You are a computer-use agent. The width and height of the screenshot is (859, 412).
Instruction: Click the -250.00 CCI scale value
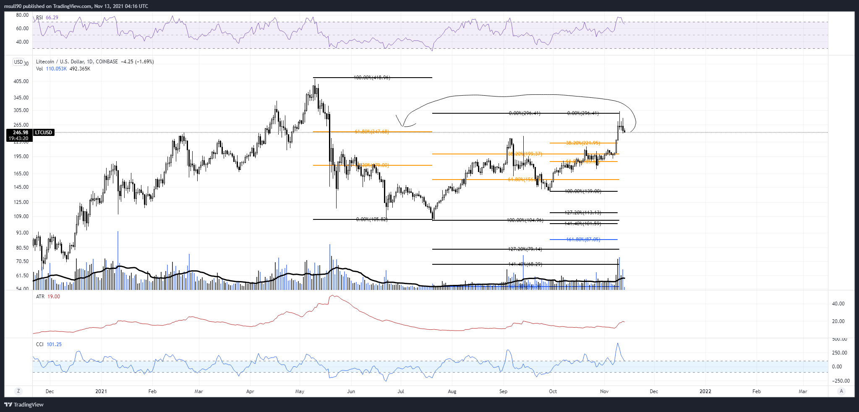(841, 381)
